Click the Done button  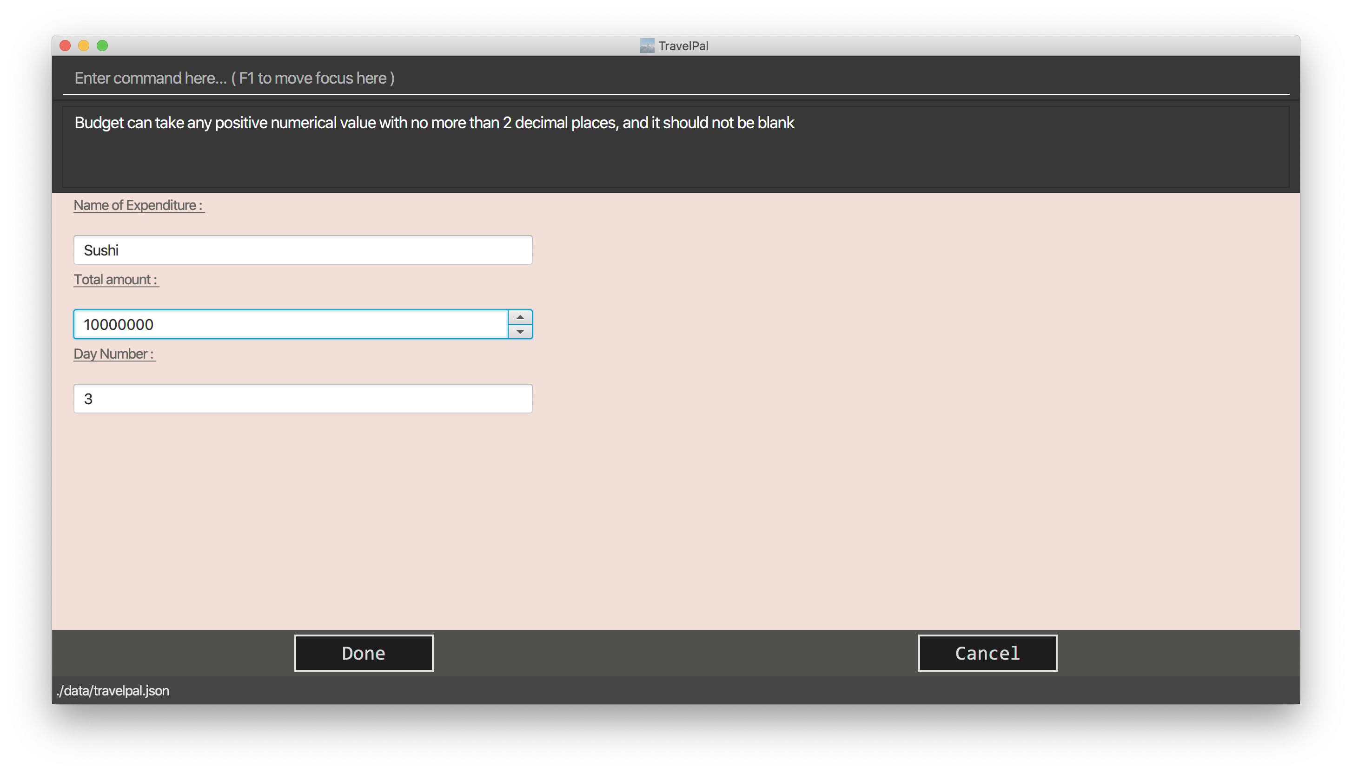coord(364,653)
